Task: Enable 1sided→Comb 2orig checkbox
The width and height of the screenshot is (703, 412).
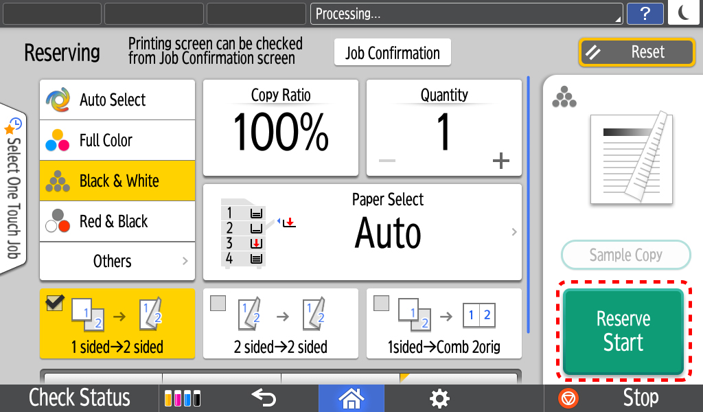Action: click(381, 303)
